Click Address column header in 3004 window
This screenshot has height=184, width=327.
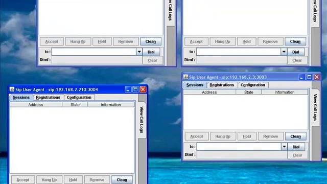(x=36, y=105)
